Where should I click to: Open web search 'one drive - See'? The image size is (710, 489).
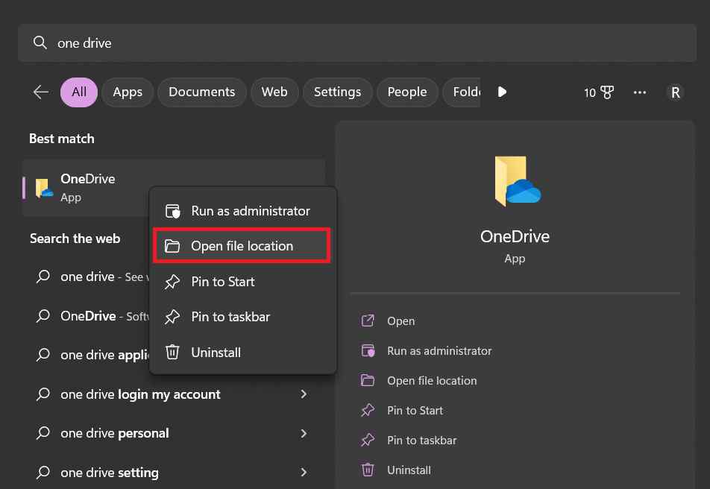coord(92,277)
